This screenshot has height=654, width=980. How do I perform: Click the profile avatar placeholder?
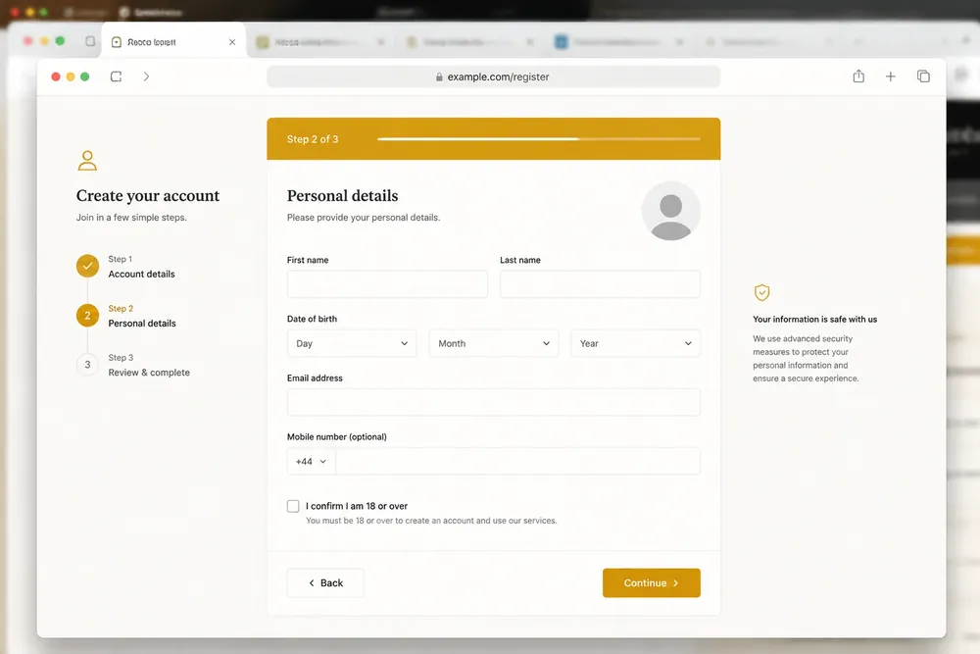pos(670,212)
